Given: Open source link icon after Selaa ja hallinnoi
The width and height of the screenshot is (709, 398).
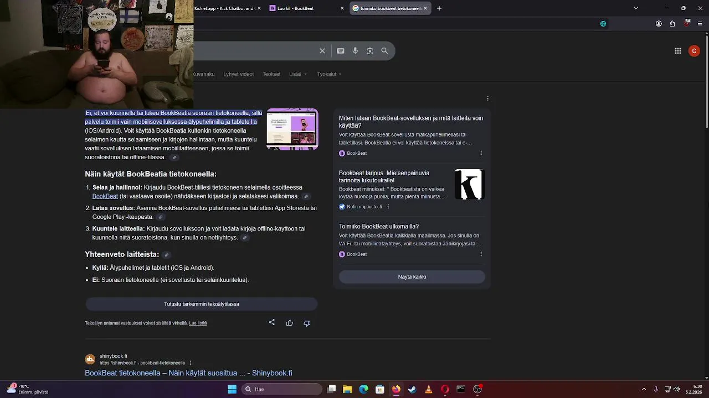Looking at the screenshot, I should [306, 196].
